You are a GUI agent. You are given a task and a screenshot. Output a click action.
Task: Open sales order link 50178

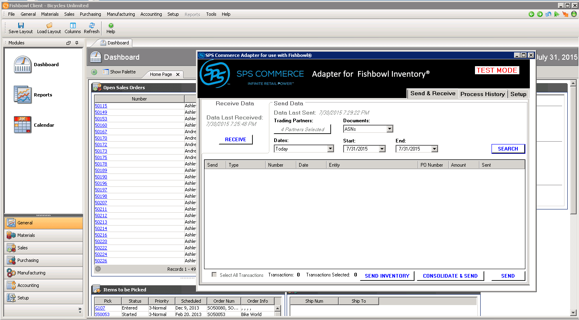[101, 164]
